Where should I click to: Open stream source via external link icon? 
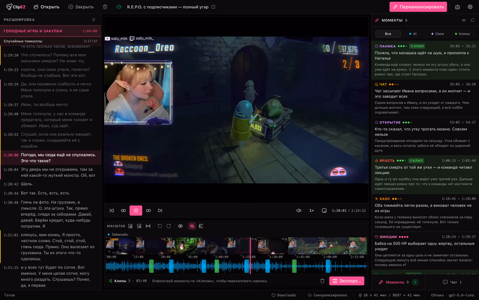pyautogui.click(x=213, y=7)
